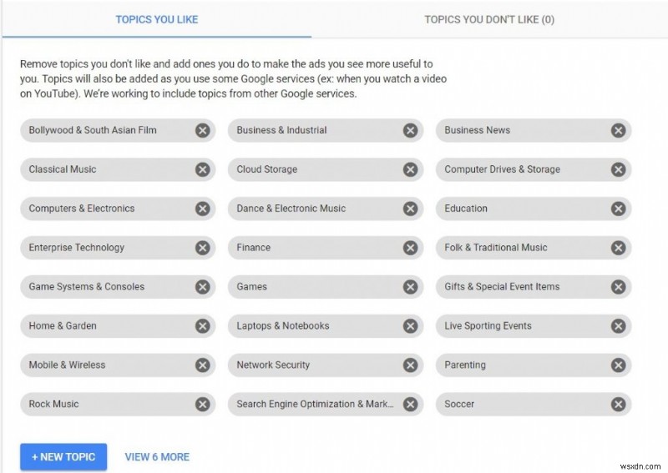Click the Live Sporting Events chip
668x473 pixels.
pyautogui.click(x=518, y=326)
